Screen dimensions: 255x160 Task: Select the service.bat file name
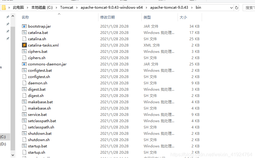[37, 114]
